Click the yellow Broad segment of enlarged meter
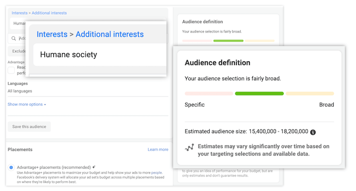 pos(310,94)
